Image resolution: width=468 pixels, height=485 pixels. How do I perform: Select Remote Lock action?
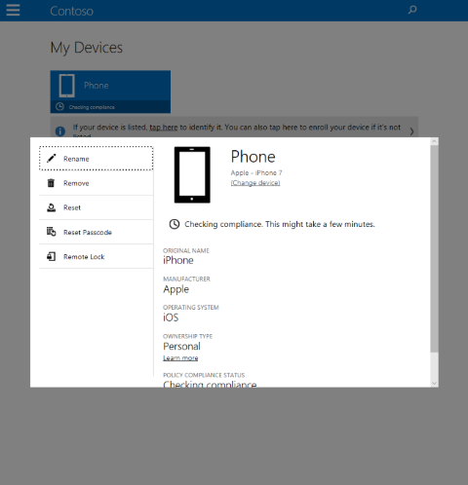[x=97, y=256]
